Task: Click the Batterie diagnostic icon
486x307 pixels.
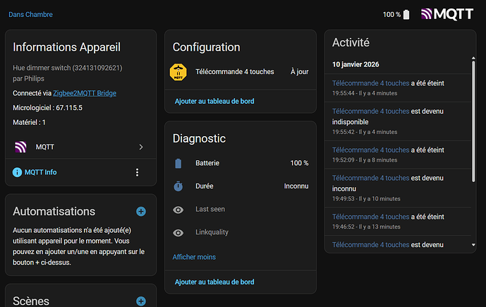Action: pos(178,163)
